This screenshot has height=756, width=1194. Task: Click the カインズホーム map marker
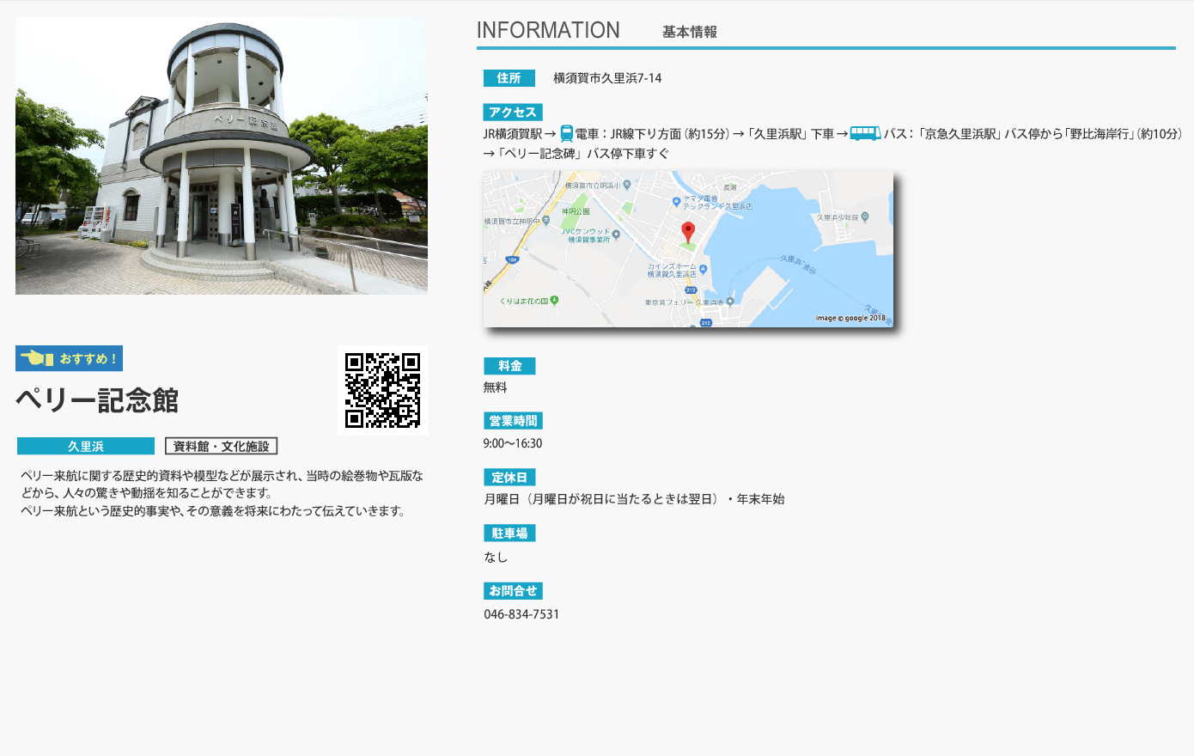(703, 270)
